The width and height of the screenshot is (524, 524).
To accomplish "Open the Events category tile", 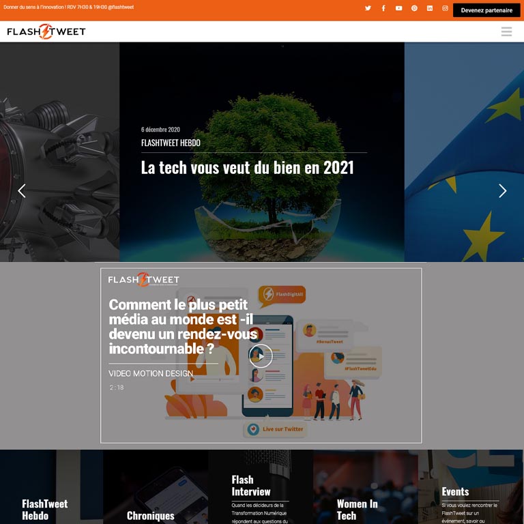I will [x=471, y=486].
